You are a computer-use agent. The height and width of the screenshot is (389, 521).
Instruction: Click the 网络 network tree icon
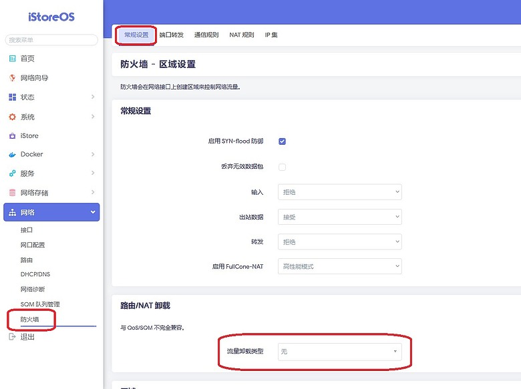click(12, 212)
